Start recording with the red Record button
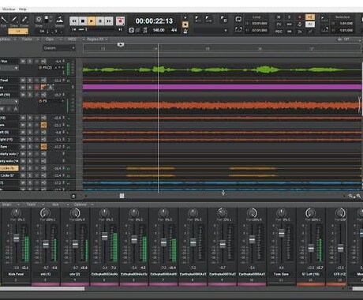Viewport: 363px width, 300px height. pos(121,21)
